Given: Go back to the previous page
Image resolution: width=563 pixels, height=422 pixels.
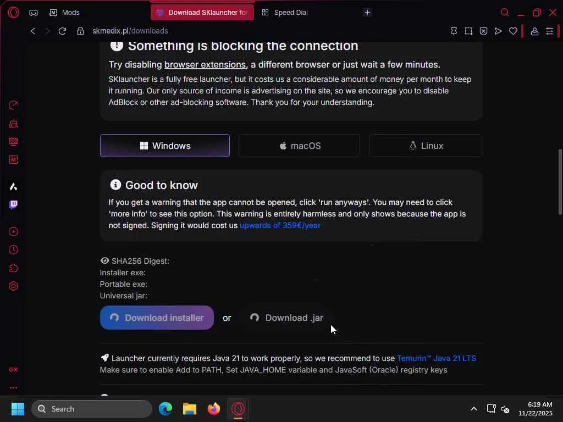Looking at the screenshot, I should [x=33, y=31].
